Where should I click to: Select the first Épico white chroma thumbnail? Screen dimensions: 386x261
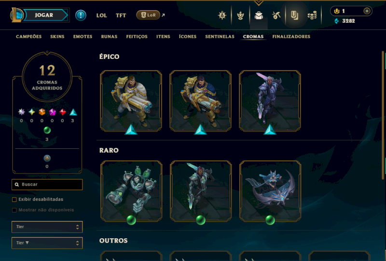131,101
